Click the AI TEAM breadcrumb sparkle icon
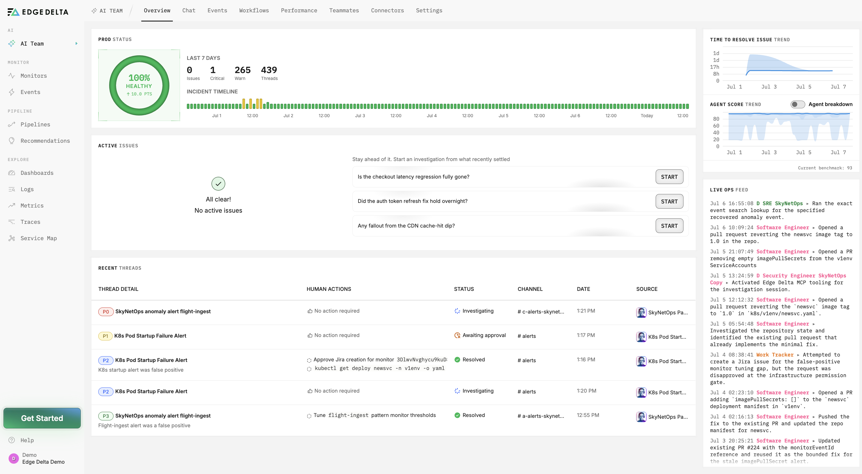This screenshot has height=474, width=862. (94, 11)
